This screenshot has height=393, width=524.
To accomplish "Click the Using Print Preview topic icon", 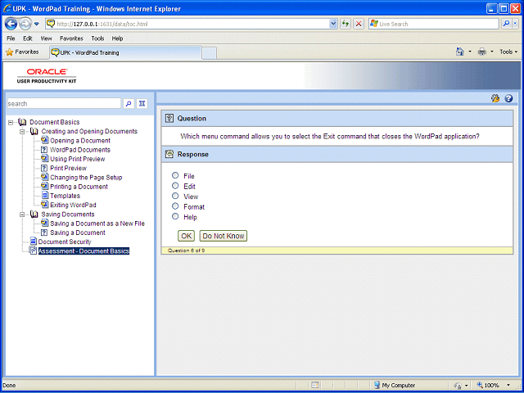I will click(44, 159).
